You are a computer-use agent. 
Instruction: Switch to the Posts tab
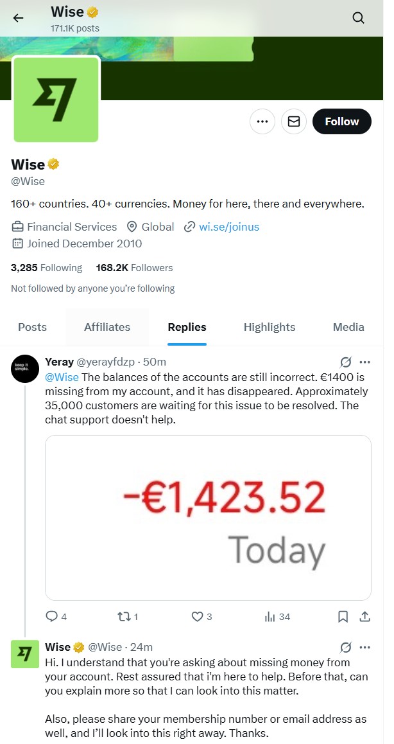(x=32, y=327)
